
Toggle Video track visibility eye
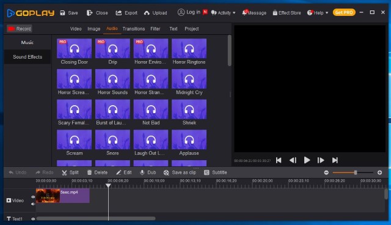(33, 197)
